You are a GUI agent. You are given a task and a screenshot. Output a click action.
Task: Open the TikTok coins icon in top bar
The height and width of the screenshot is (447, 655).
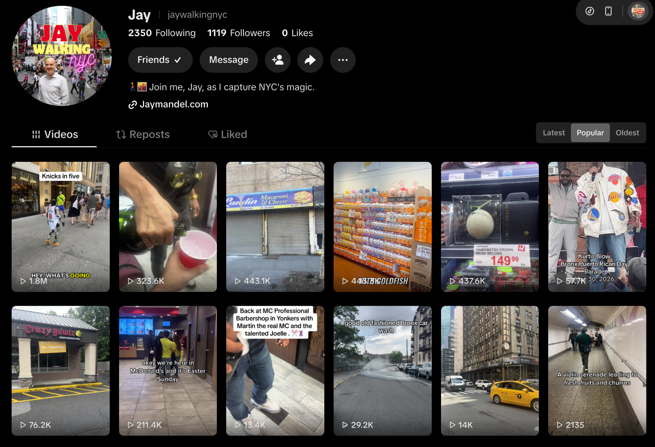[590, 11]
